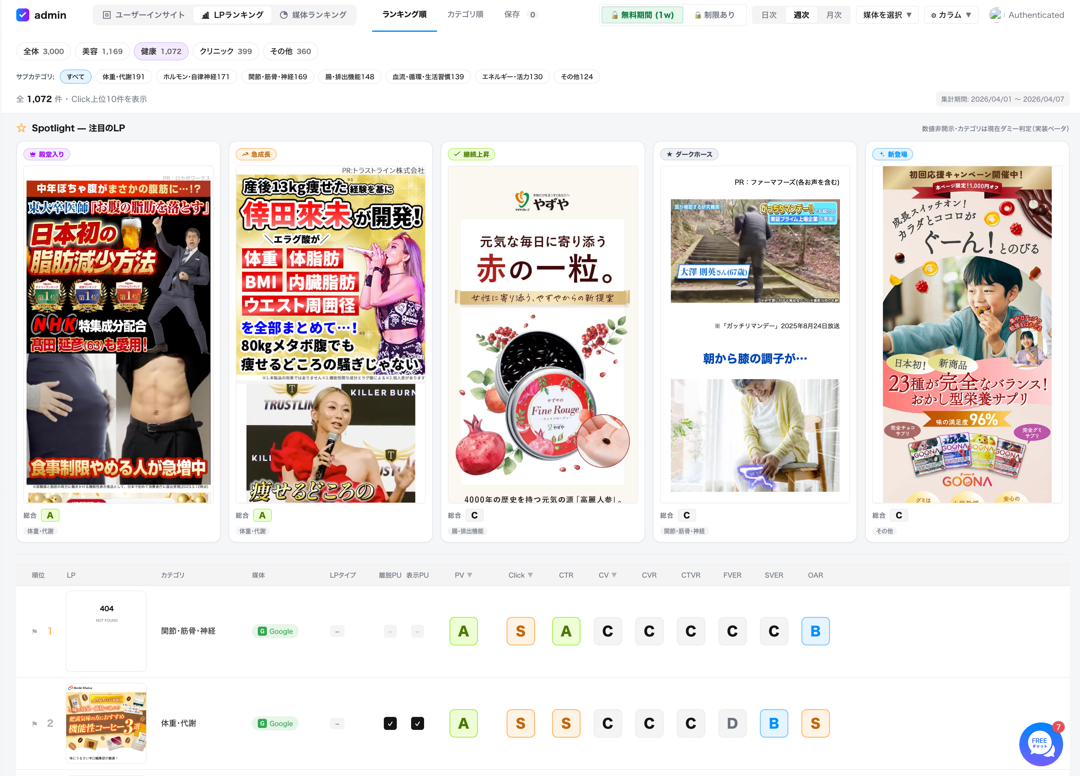Select the ランキング順 view tab
1080x776 pixels.
[404, 14]
